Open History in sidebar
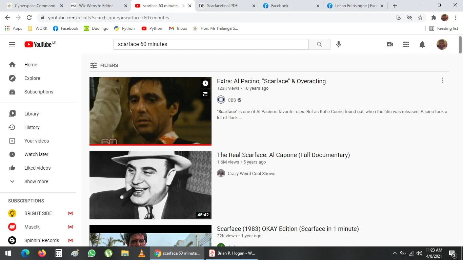The width and height of the screenshot is (463, 260). (38, 127)
